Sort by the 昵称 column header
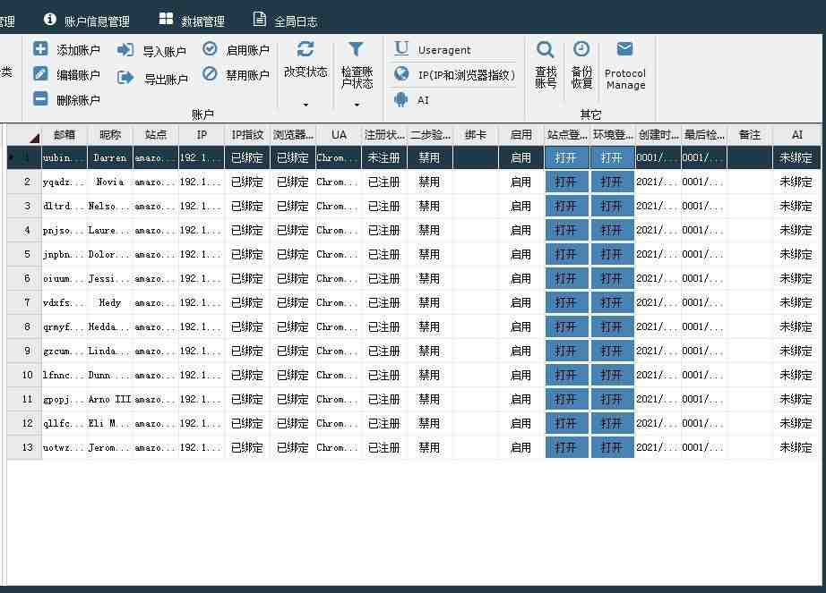This screenshot has width=826, height=593. pyautogui.click(x=110, y=135)
